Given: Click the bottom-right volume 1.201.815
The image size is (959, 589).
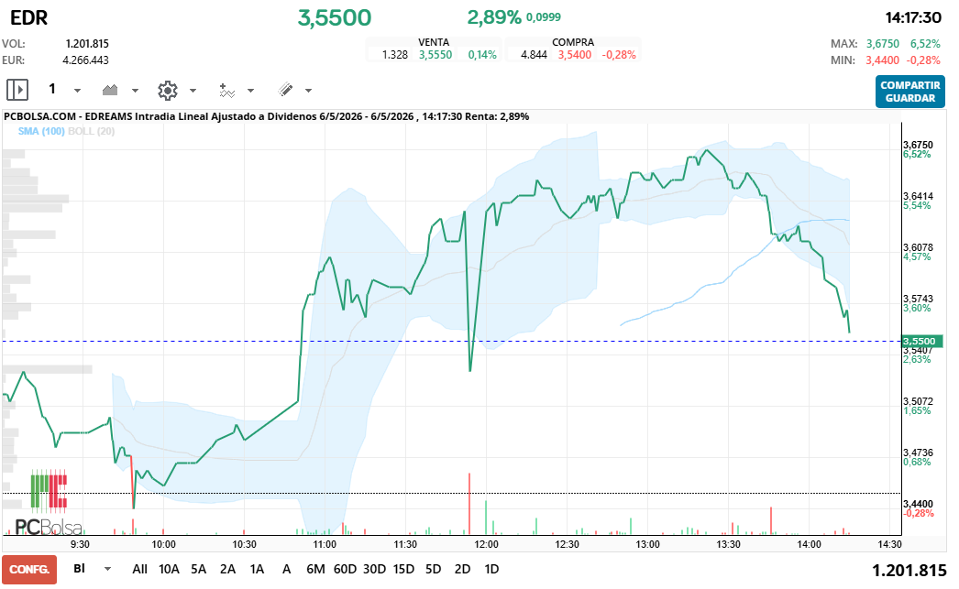Looking at the screenshot, I should click(909, 570).
